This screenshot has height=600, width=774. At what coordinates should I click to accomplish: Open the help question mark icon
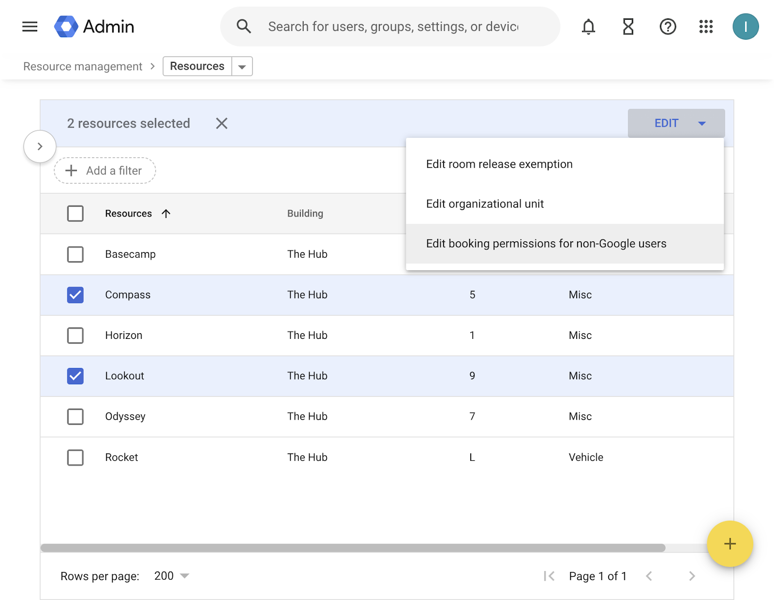668,27
